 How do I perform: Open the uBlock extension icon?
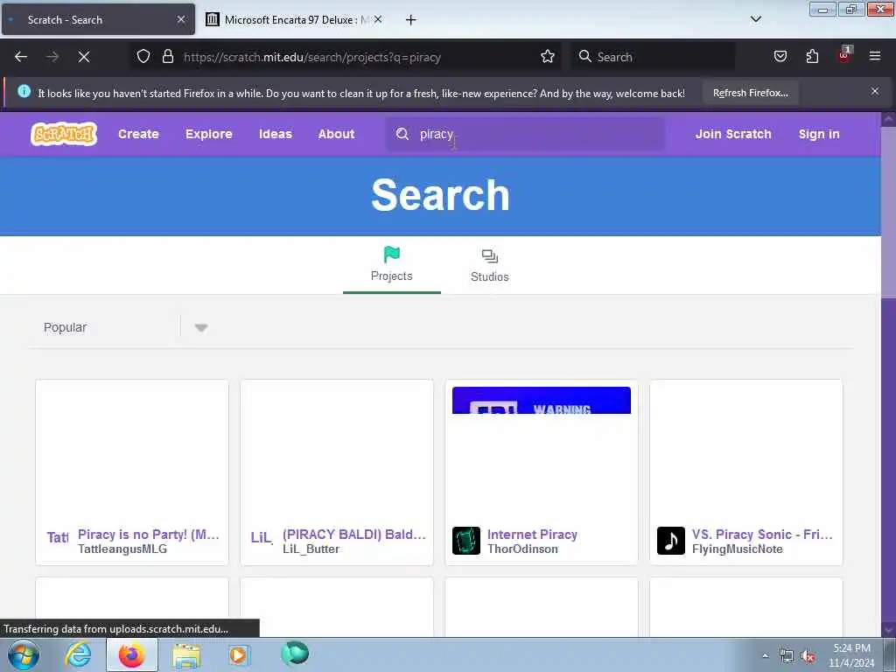(x=844, y=55)
